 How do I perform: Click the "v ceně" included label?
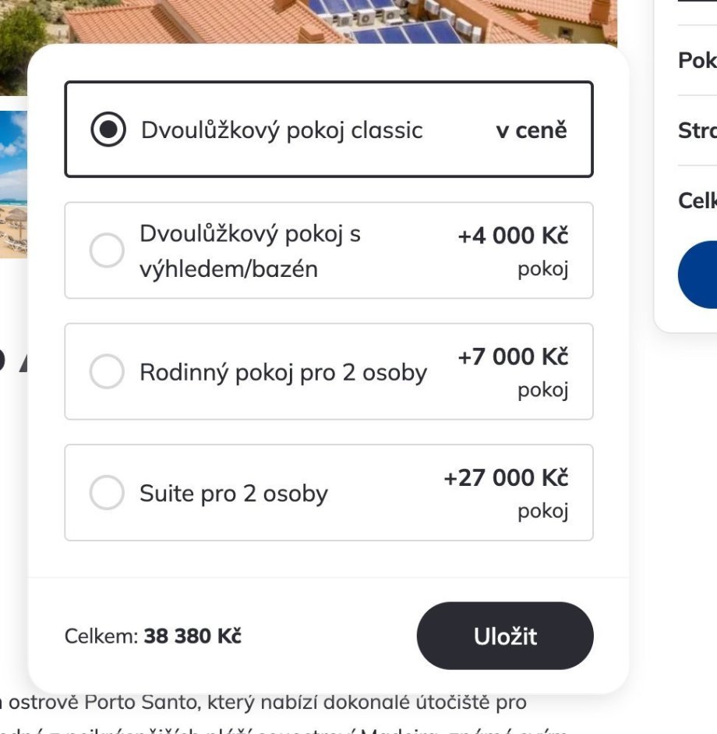532,130
